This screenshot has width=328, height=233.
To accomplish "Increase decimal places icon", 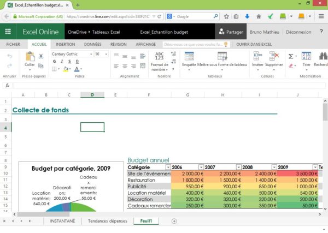I will tap(173, 54).
